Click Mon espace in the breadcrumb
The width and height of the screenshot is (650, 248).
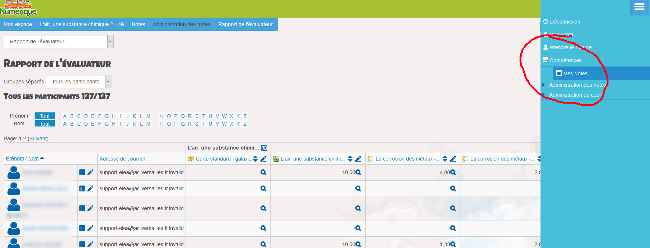tap(18, 24)
